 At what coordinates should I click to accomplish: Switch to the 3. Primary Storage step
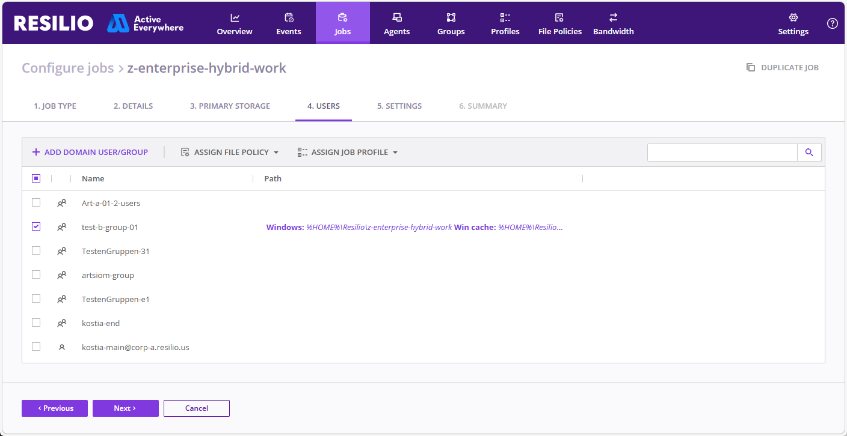click(230, 106)
